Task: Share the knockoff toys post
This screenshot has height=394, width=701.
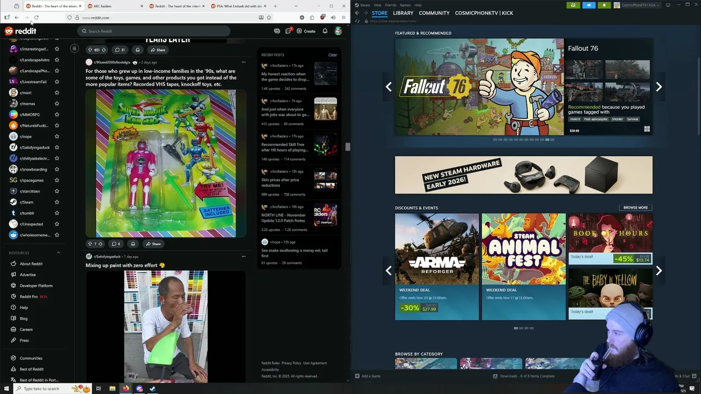Action: pos(153,244)
